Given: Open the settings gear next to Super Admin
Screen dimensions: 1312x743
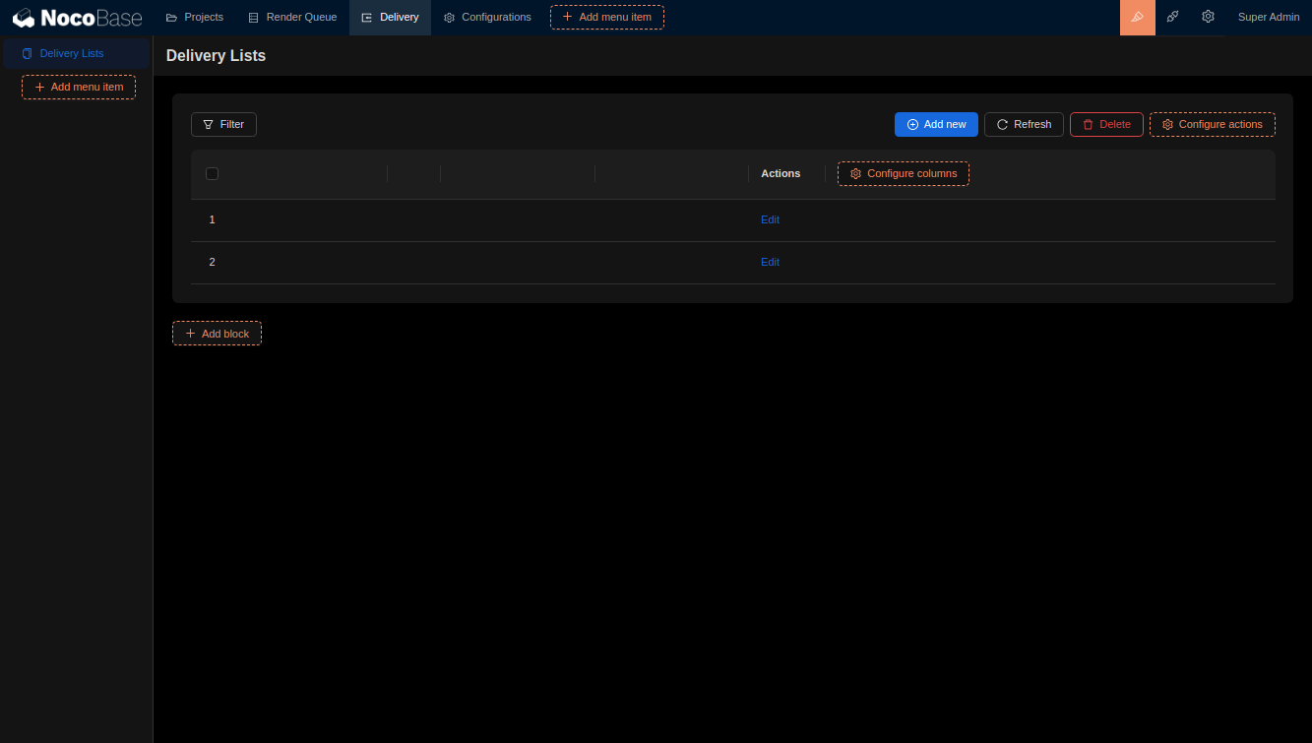Looking at the screenshot, I should (x=1208, y=17).
